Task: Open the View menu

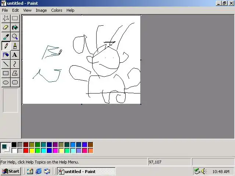Action: 27,10
